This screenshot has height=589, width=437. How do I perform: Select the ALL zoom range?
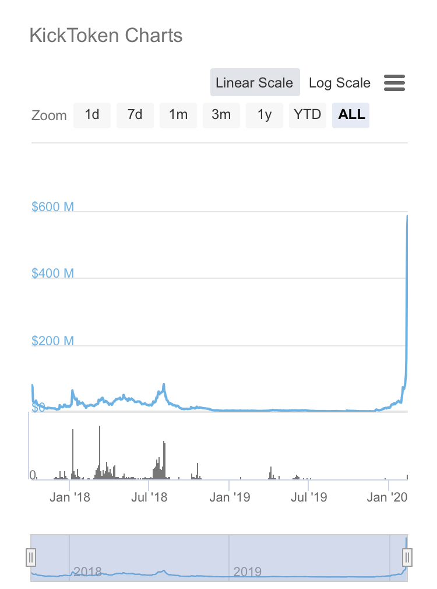click(351, 114)
